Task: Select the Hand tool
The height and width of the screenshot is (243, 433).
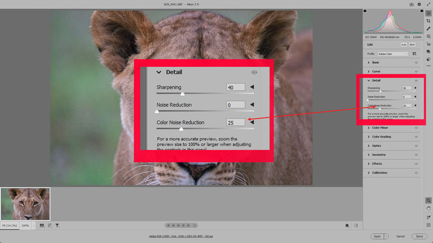Action: [x=428, y=208]
